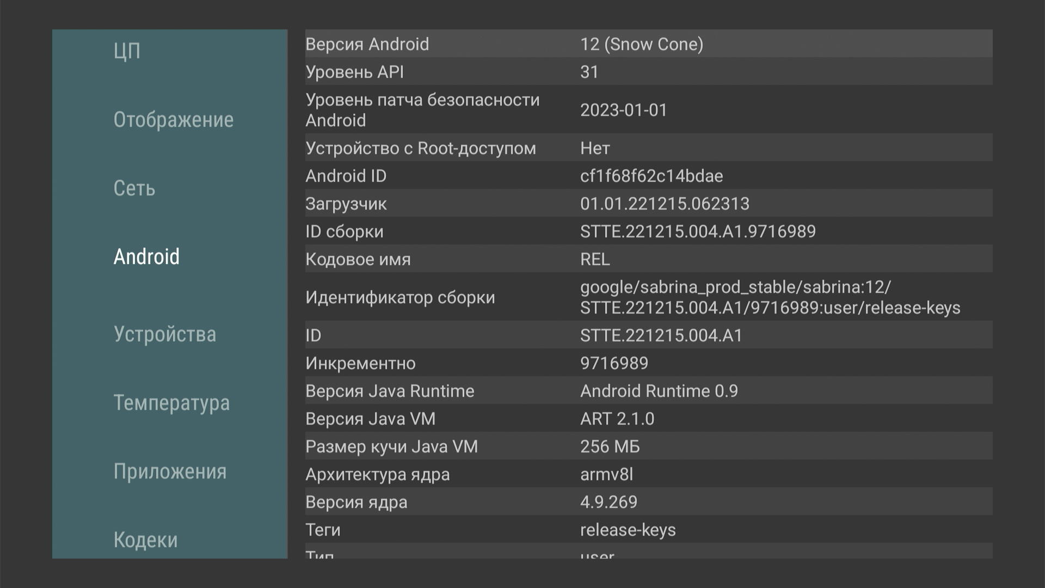Open the ЦП section in sidebar
The height and width of the screenshot is (588, 1045).
point(127,51)
